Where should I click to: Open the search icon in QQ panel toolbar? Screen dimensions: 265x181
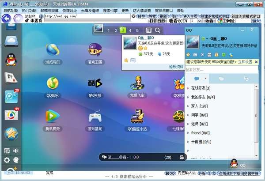202,55
